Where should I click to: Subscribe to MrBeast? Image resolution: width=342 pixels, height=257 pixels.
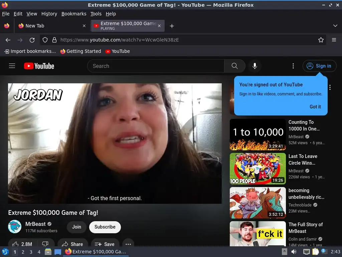click(x=105, y=227)
